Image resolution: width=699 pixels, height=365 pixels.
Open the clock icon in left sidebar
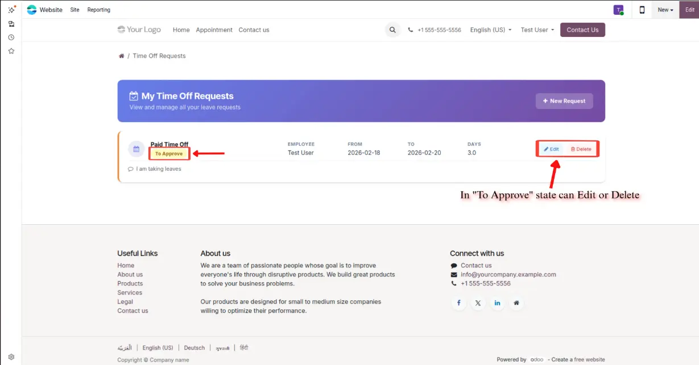[x=11, y=37]
